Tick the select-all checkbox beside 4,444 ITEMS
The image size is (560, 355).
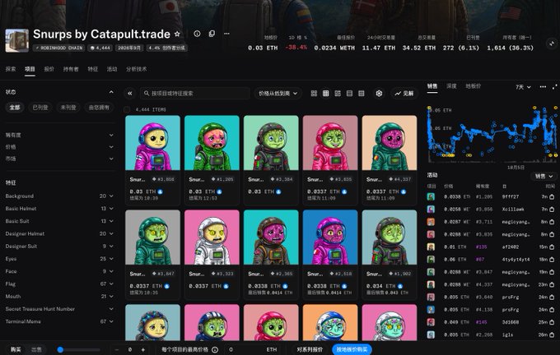pos(127,109)
